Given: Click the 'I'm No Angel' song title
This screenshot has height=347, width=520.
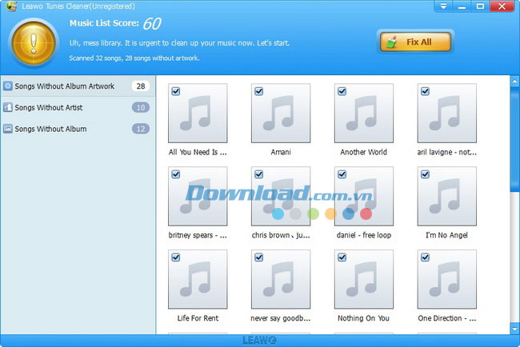Looking at the screenshot, I should (446, 235).
